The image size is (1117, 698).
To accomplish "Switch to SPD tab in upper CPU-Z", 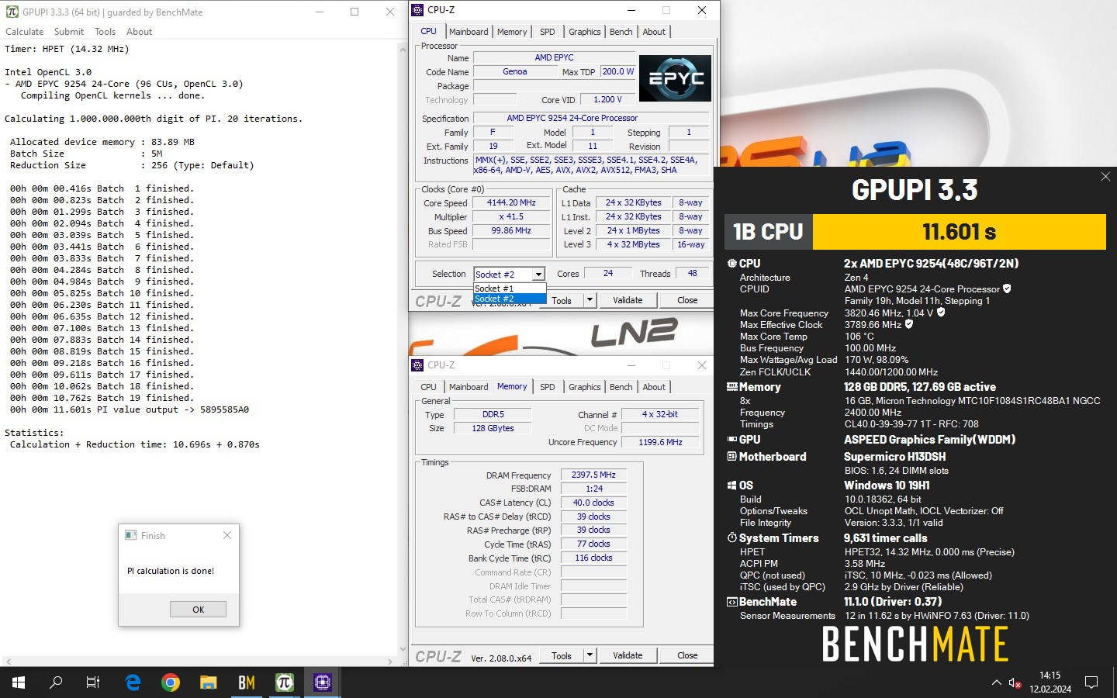I will 548,32.
